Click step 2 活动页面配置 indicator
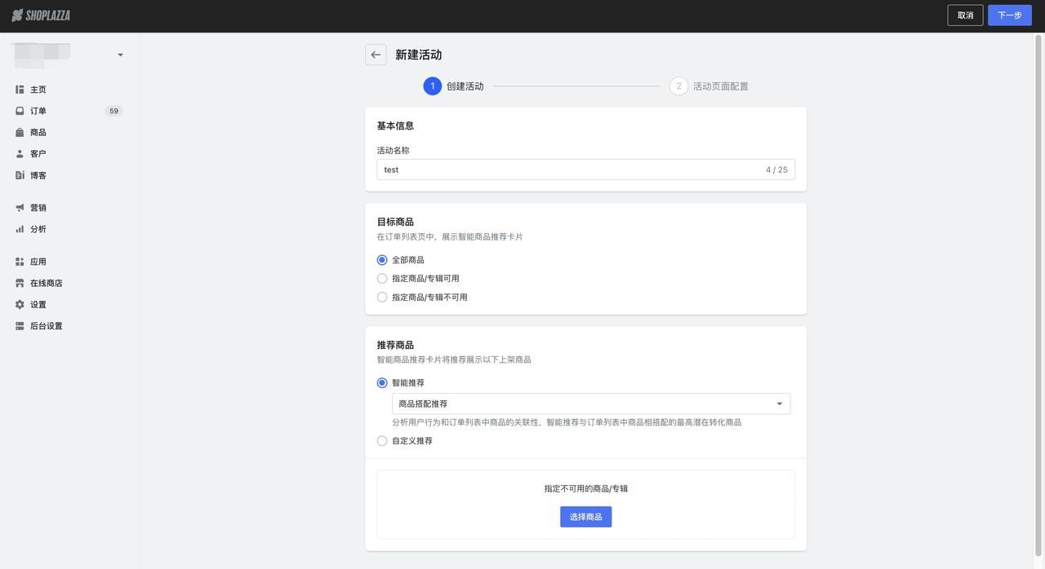The width and height of the screenshot is (1045, 569). 678,86
